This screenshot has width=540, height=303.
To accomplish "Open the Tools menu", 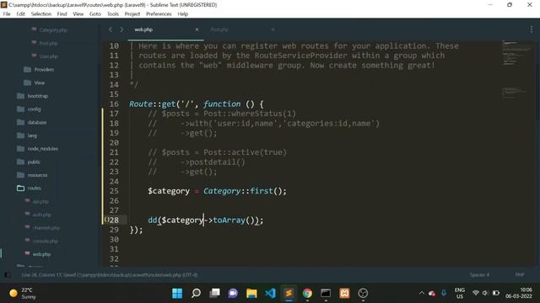I will [x=112, y=14].
